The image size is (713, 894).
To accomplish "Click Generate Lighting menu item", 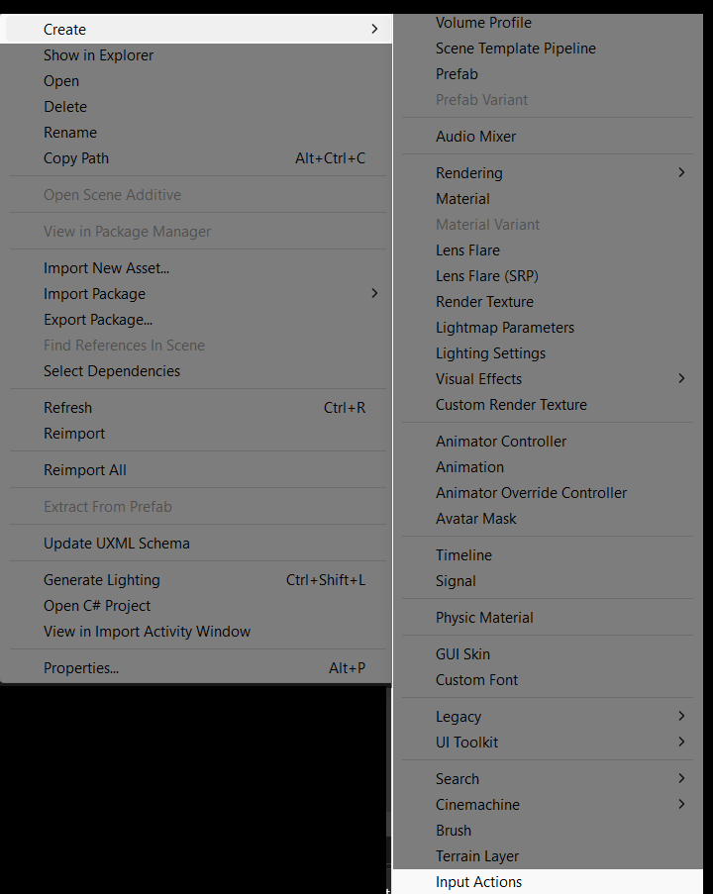I will point(101,580).
